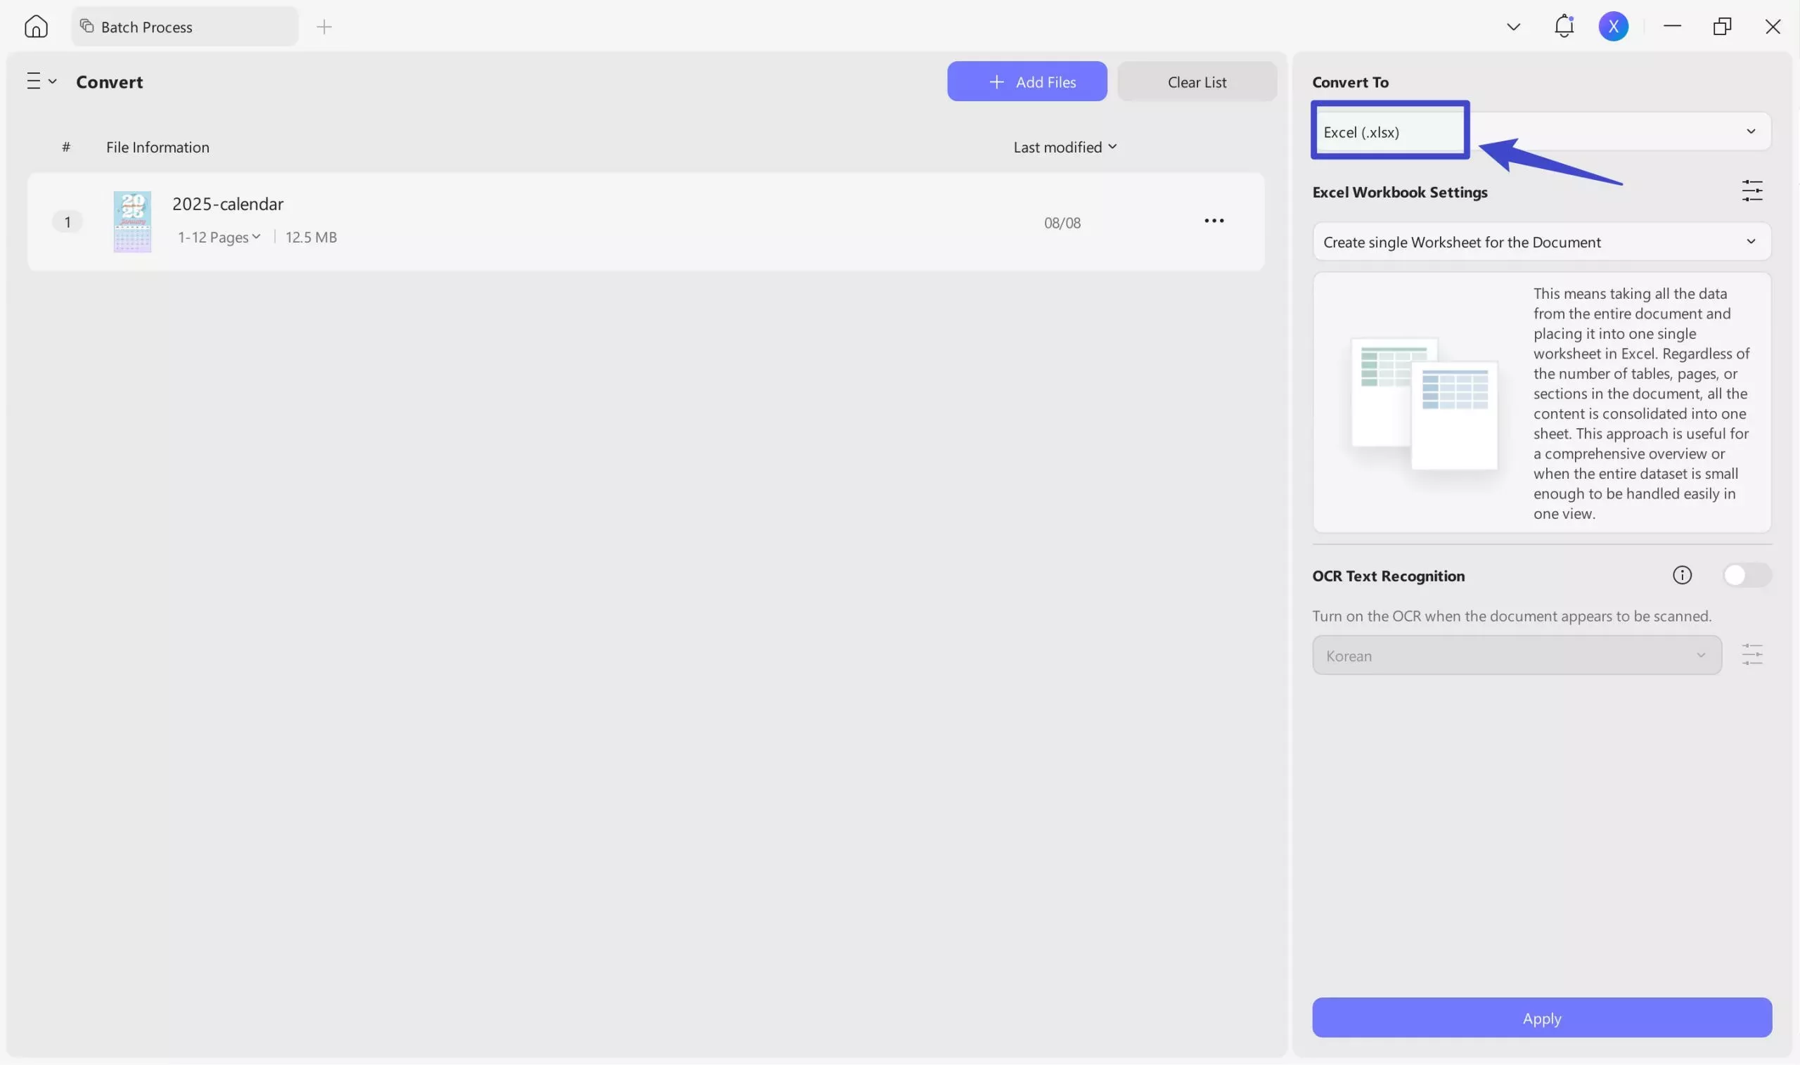Open the notifications bell
1800x1065 pixels.
point(1563,27)
